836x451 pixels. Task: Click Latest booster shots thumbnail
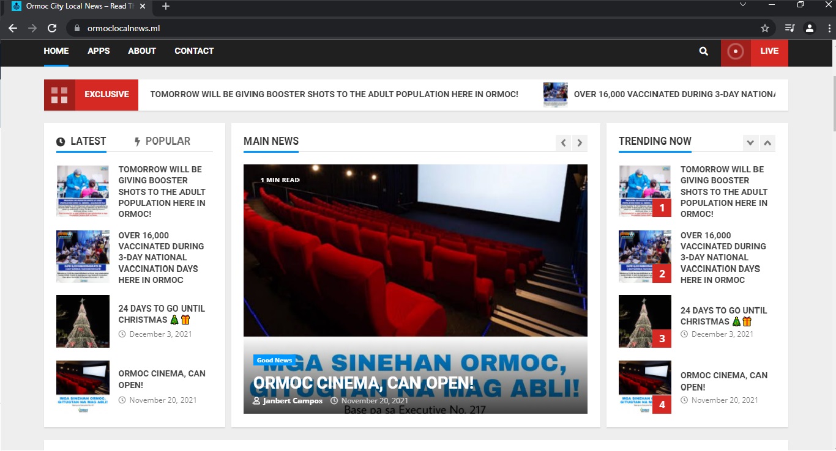(x=83, y=191)
